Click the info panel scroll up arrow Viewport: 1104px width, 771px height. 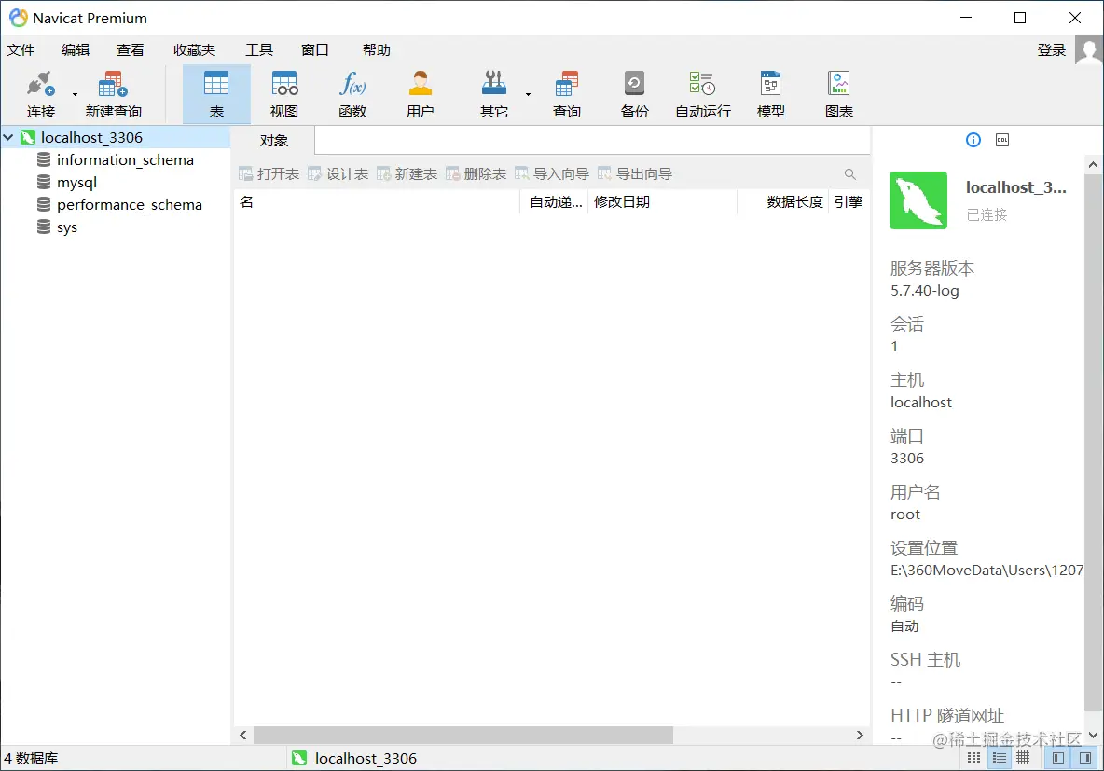1093,165
